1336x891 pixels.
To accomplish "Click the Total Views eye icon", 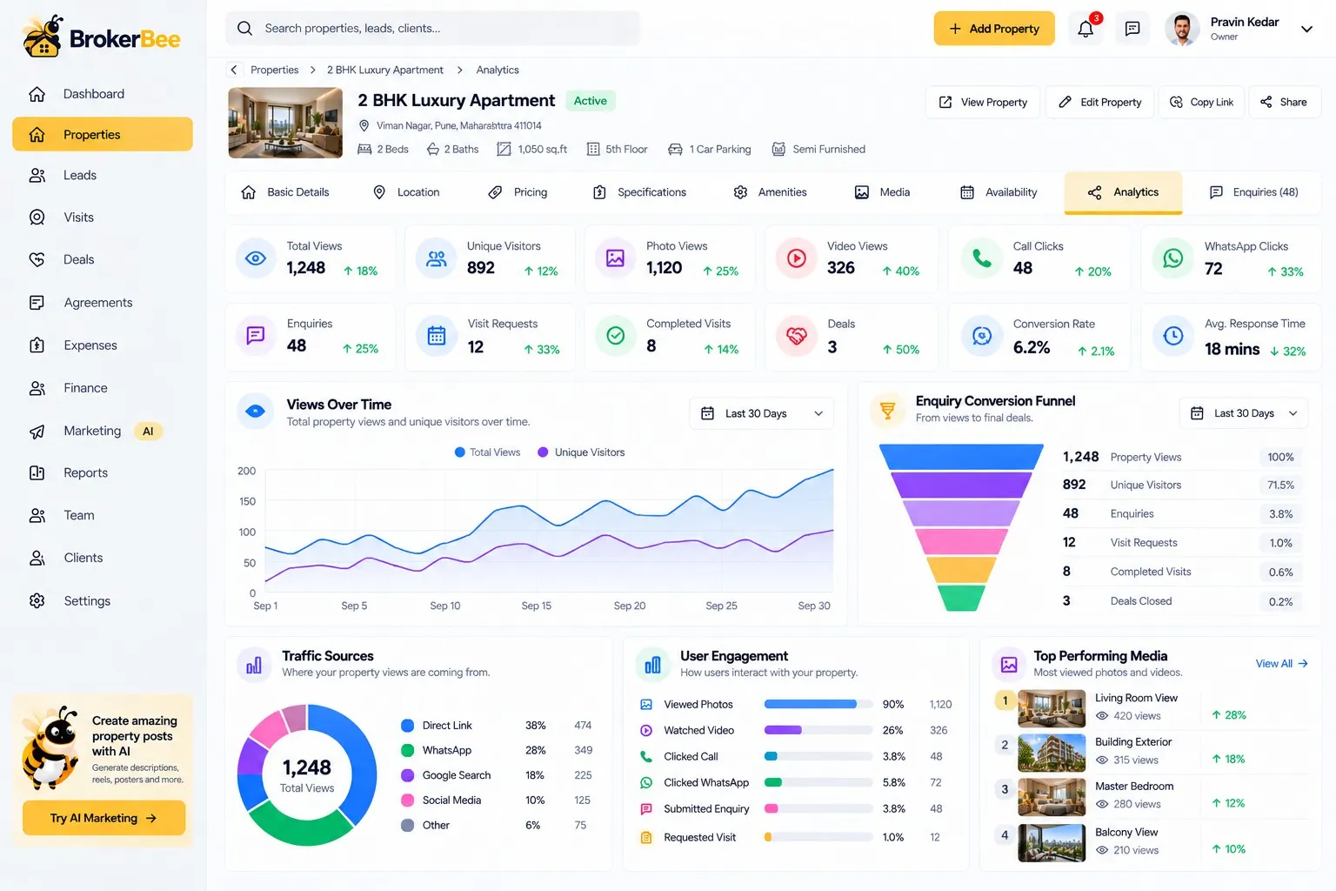I will 256,258.
